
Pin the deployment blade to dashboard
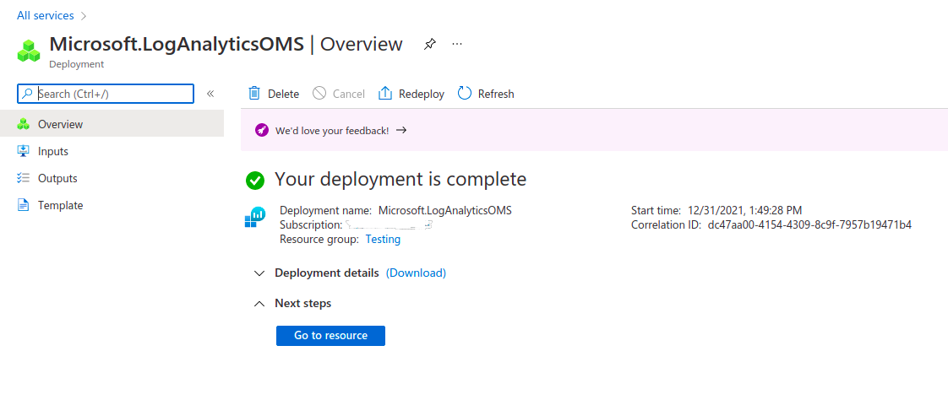tap(429, 44)
